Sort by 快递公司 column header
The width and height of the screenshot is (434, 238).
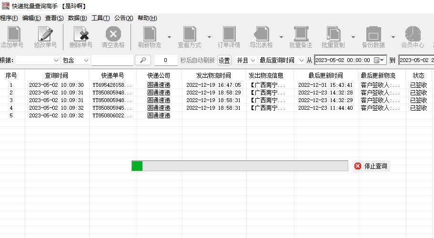point(159,75)
